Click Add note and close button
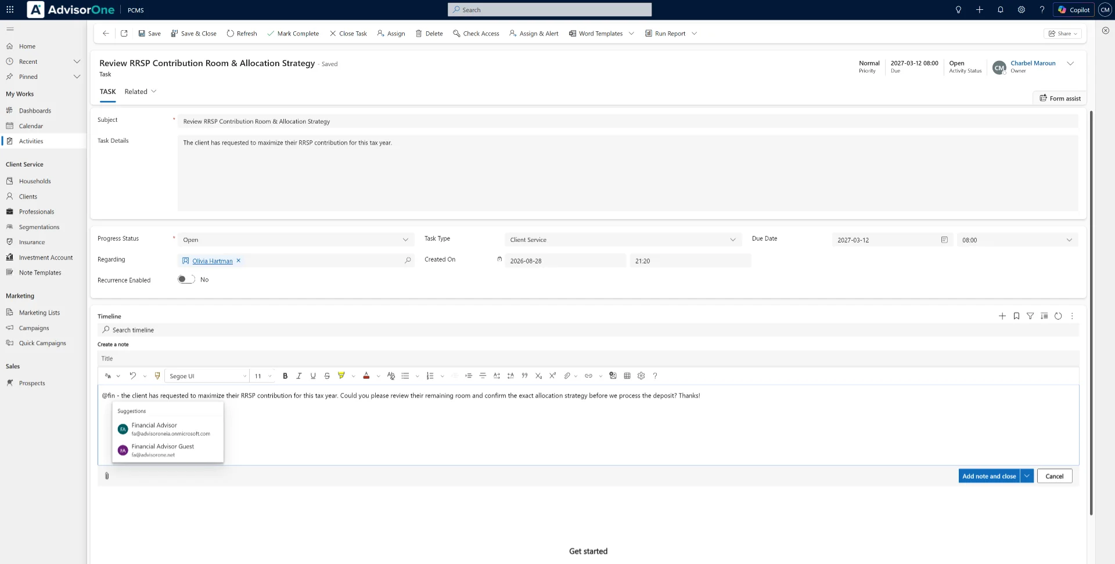The width and height of the screenshot is (1115, 564). coord(989,476)
